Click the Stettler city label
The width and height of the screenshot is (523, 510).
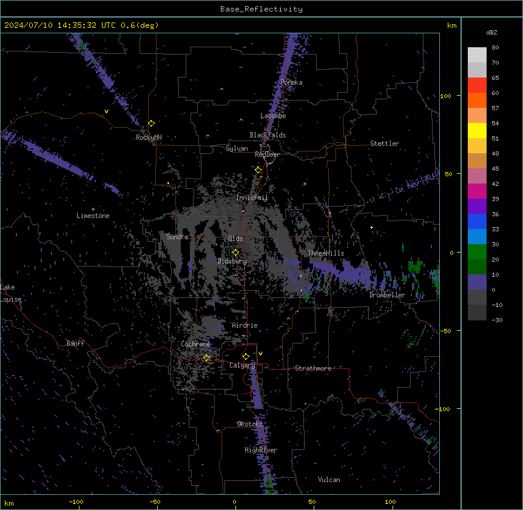pyautogui.click(x=385, y=144)
